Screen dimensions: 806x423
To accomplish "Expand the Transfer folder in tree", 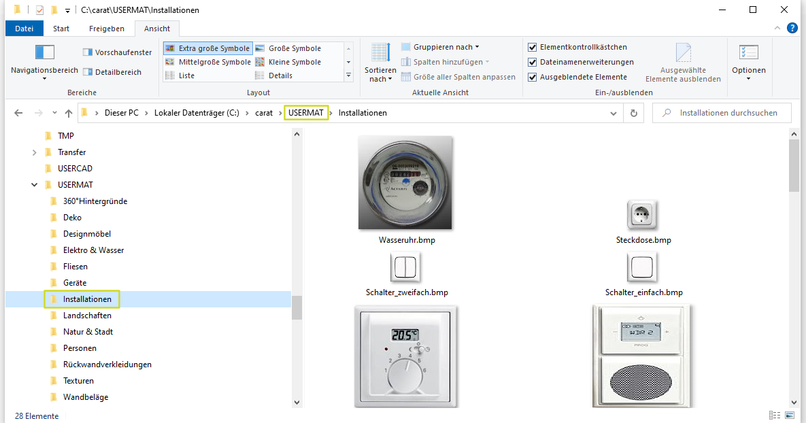I will click(x=35, y=152).
